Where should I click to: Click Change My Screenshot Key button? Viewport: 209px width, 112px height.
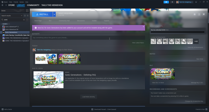pyautogui.click(x=194, y=101)
